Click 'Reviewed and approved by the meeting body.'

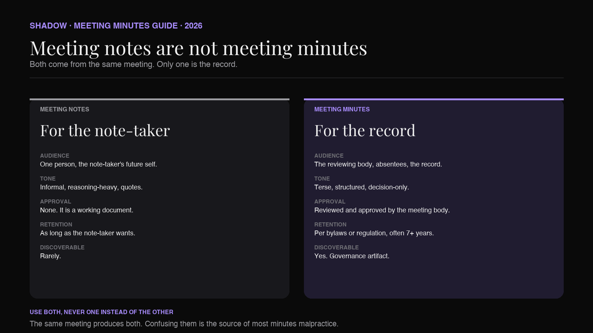[382, 210]
